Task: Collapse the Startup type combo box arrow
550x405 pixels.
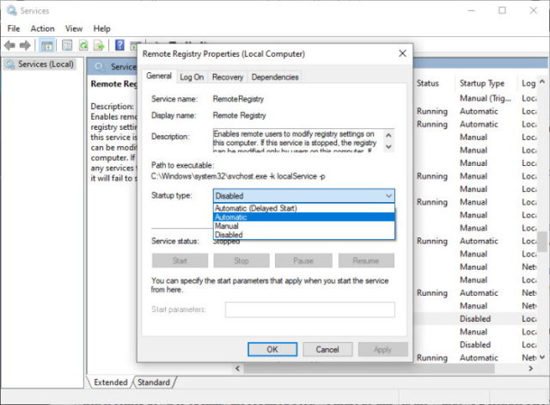Action: [x=388, y=196]
